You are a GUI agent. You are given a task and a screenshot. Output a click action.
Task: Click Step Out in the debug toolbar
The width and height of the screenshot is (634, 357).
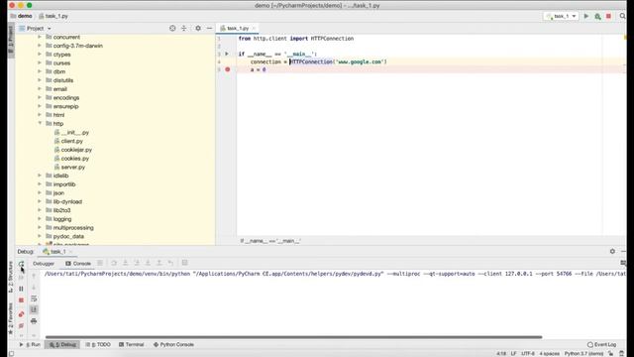159,263
